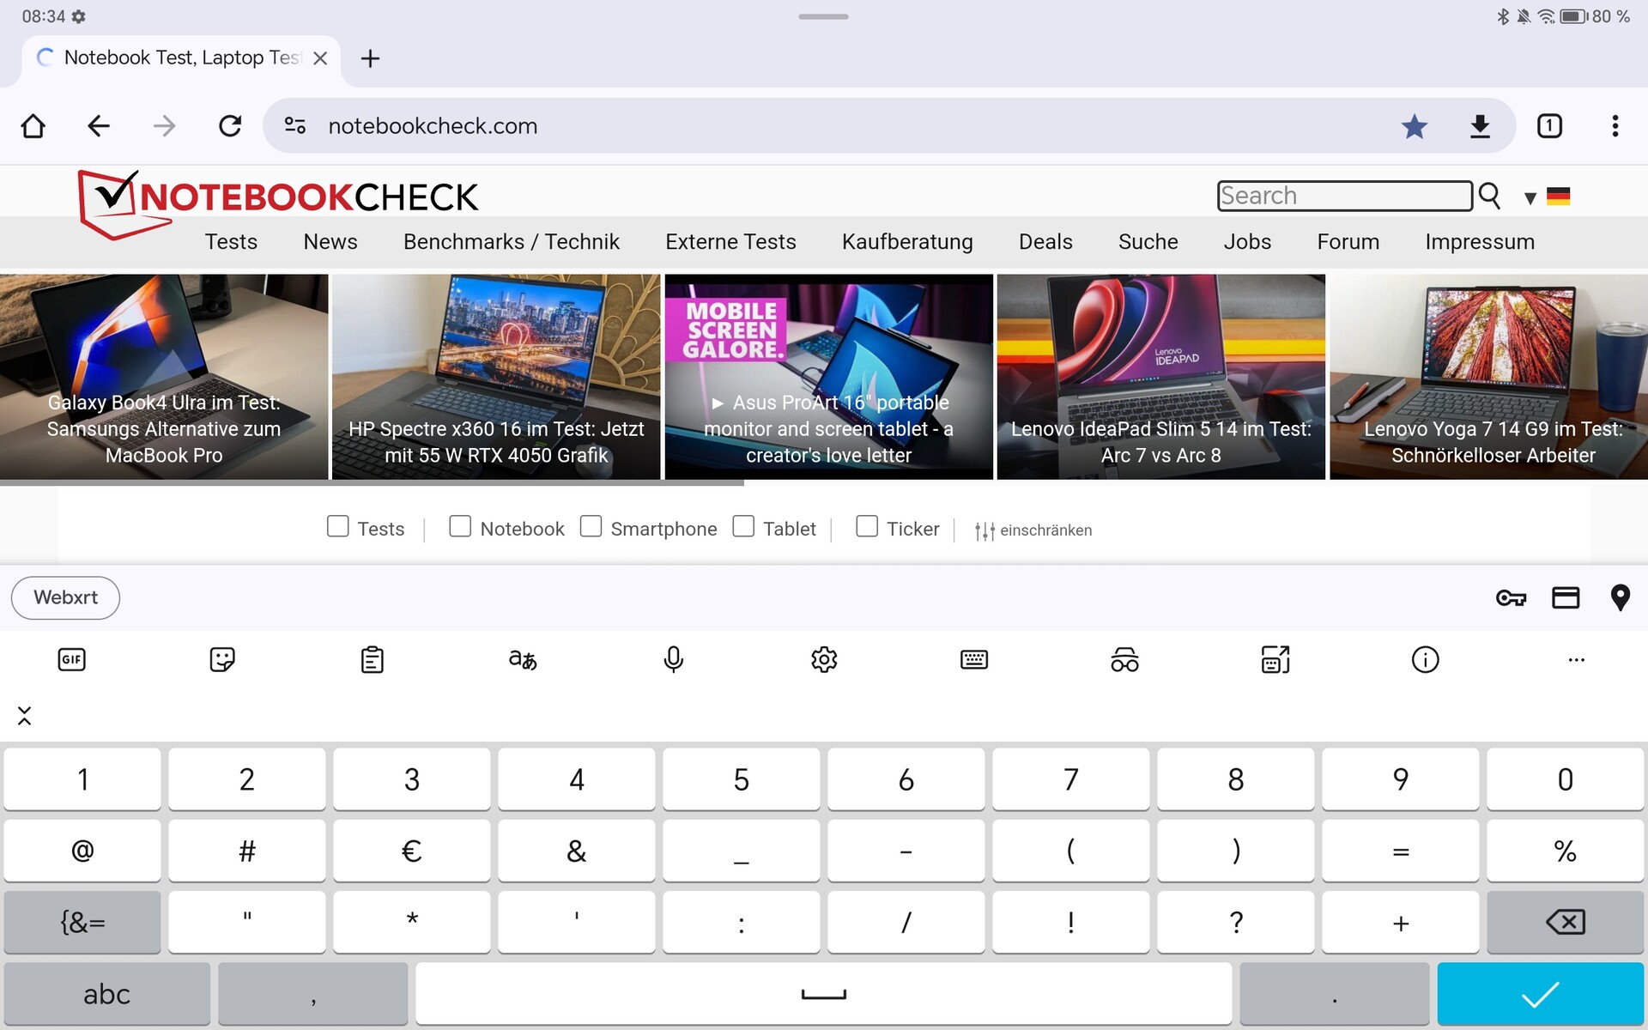Click the Notebookcheck search field
Viewport: 1648px width, 1030px height.
pyautogui.click(x=1344, y=196)
